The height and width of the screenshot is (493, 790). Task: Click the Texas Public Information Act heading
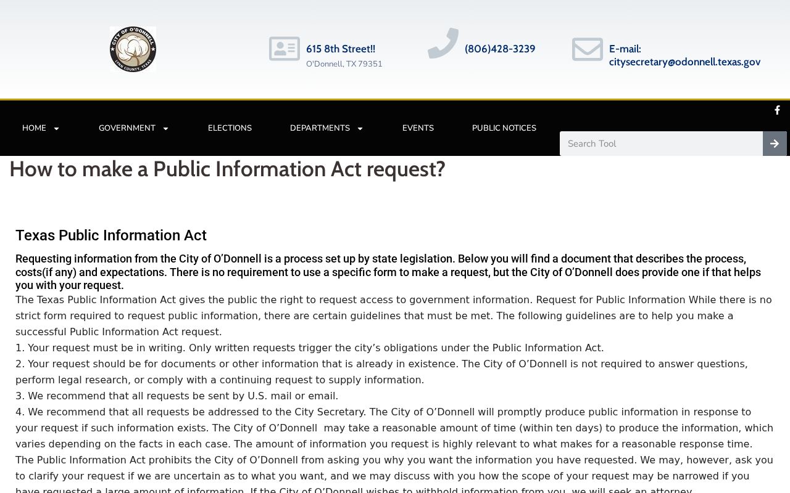point(111,235)
